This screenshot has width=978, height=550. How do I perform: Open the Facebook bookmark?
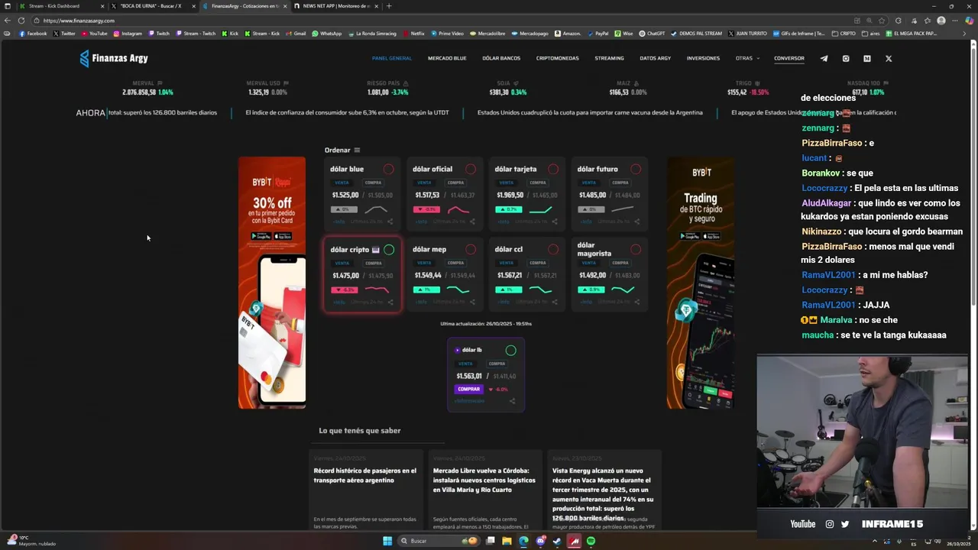(x=33, y=34)
